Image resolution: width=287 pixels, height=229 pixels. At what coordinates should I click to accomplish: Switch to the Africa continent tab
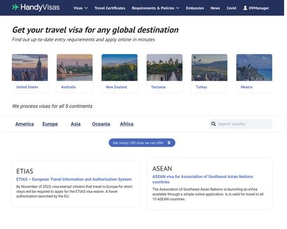(127, 124)
